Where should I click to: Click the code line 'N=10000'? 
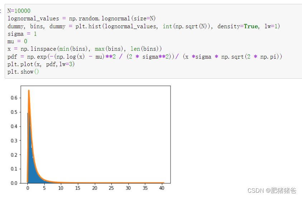19,11
